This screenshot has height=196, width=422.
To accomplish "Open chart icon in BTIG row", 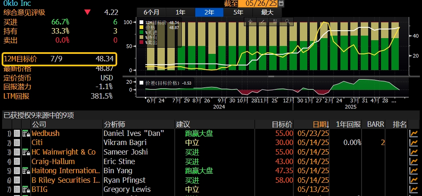I will [x=413, y=189].
